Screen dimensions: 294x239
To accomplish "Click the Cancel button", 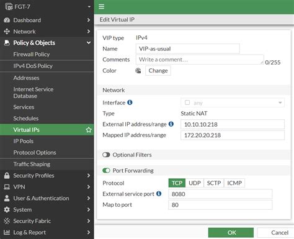I will pos(275,233).
